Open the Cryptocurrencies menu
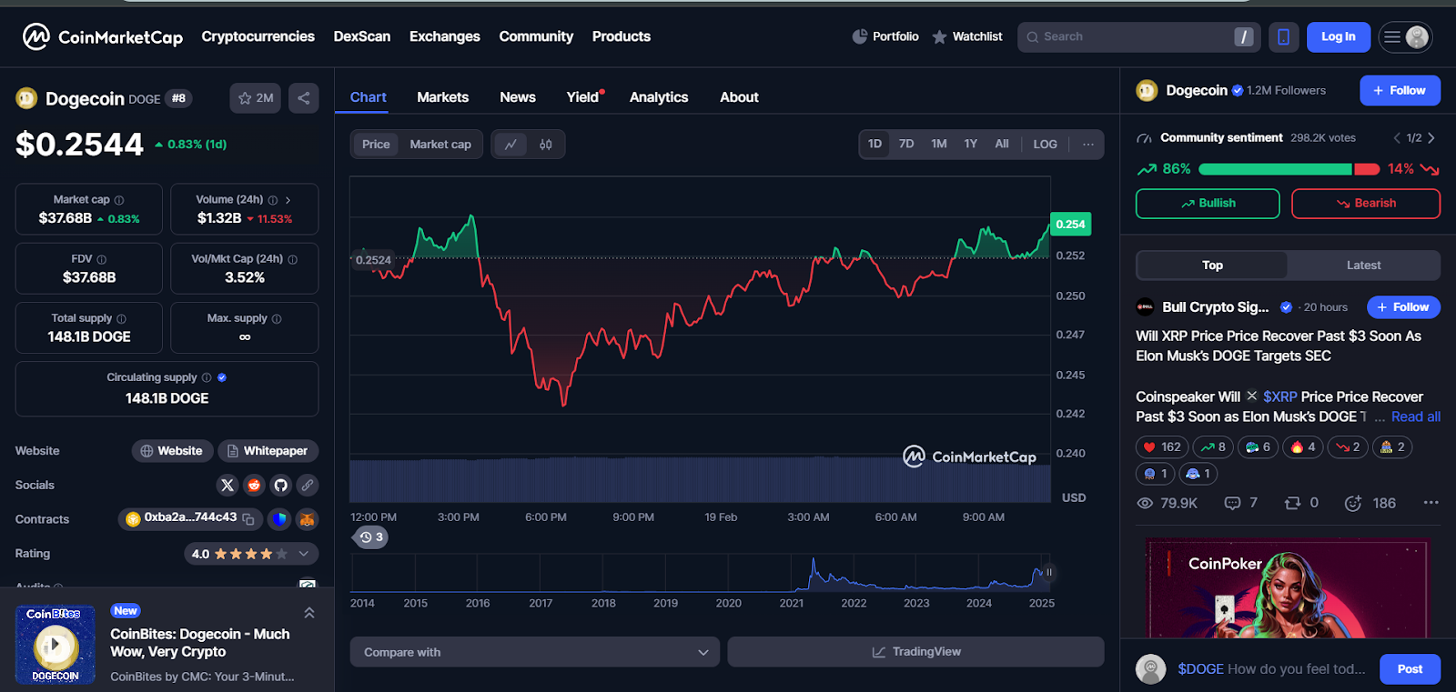 tap(258, 36)
